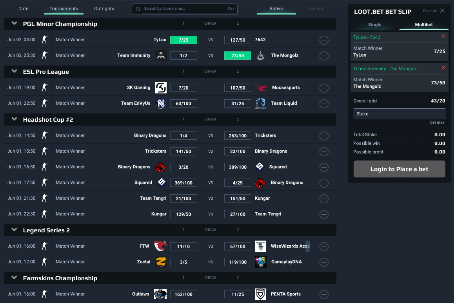Screen dimensions: 454x303
Task: Collapse the PGL Minor Championship section
Action: 14,24
